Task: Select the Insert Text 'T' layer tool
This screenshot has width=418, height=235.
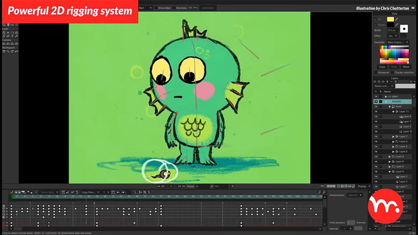Action: pos(12,36)
